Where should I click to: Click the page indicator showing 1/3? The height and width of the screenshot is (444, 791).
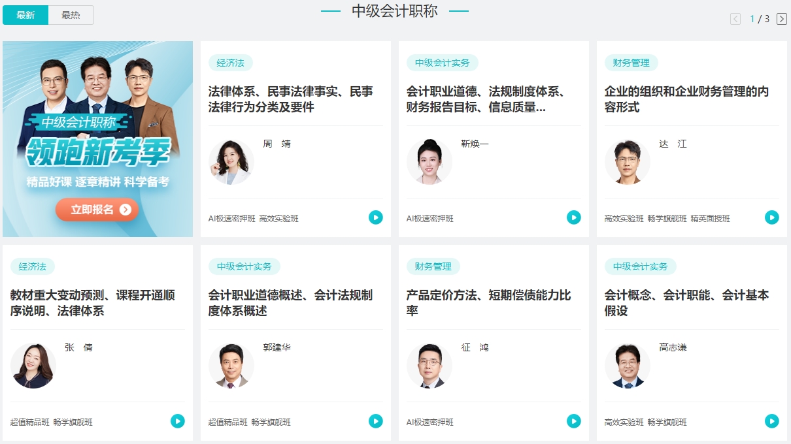pyautogui.click(x=757, y=20)
